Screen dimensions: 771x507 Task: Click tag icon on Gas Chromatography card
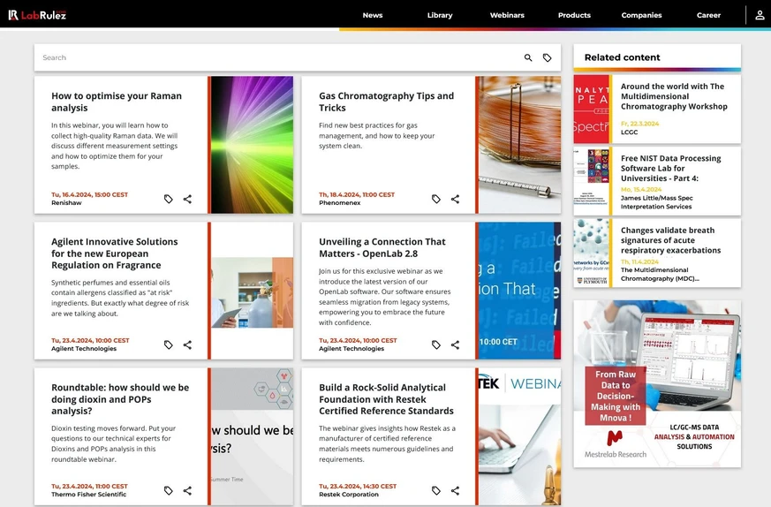click(436, 199)
